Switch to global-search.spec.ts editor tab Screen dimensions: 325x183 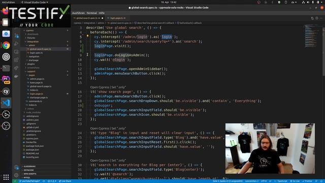point(88,18)
